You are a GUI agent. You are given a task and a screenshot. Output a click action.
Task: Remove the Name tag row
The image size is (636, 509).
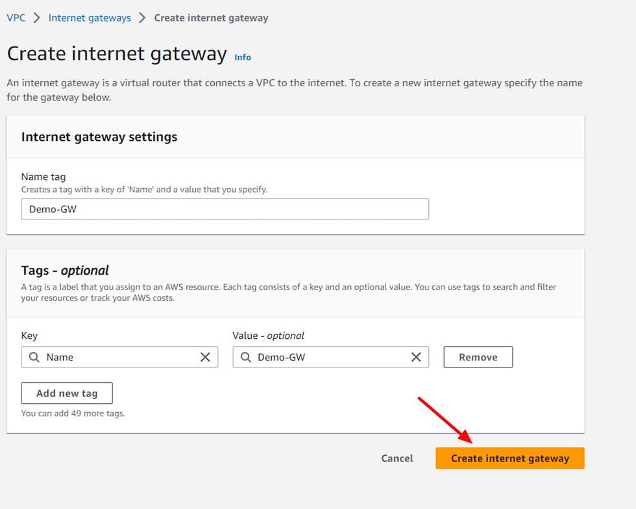478,357
